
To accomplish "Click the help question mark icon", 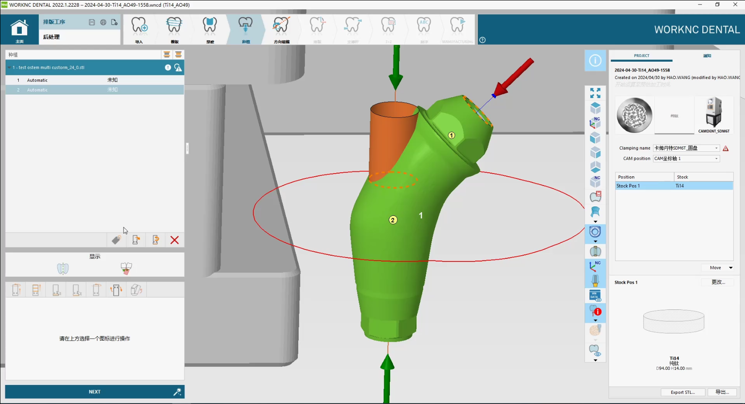I will click(482, 40).
